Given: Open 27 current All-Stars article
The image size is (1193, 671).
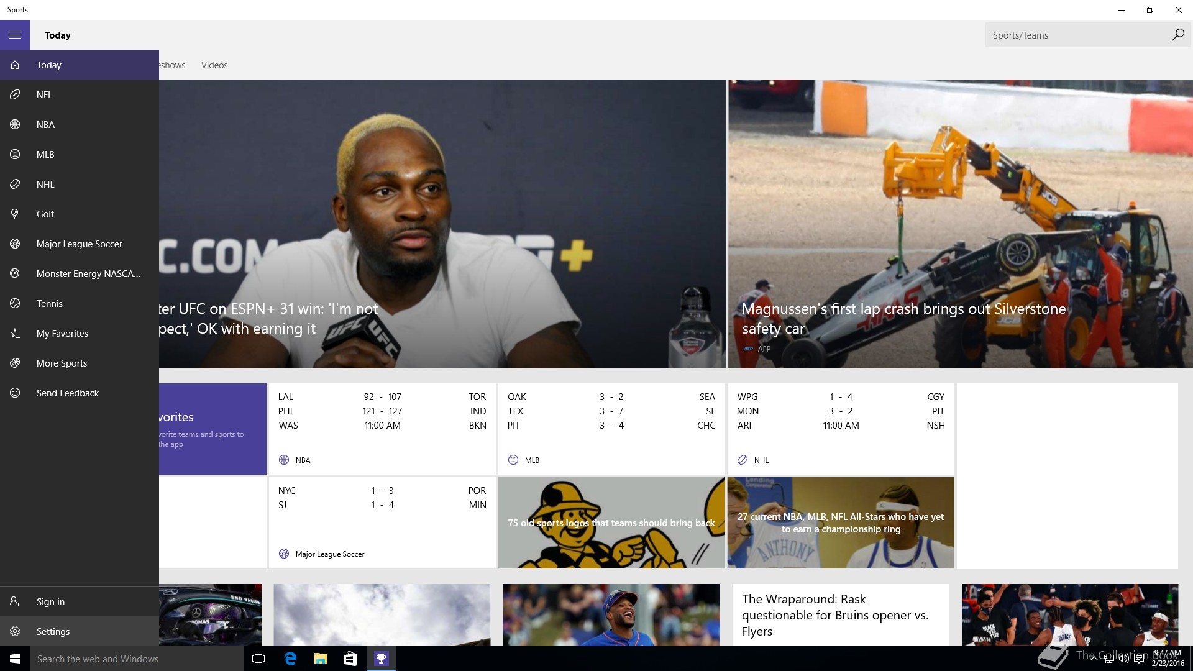Looking at the screenshot, I should [841, 523].
